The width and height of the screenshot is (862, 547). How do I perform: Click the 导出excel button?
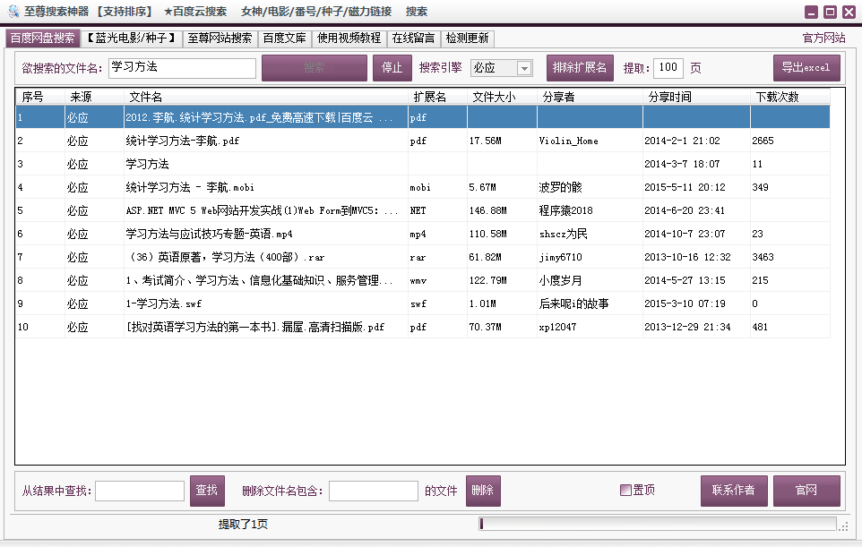[806, 67]
